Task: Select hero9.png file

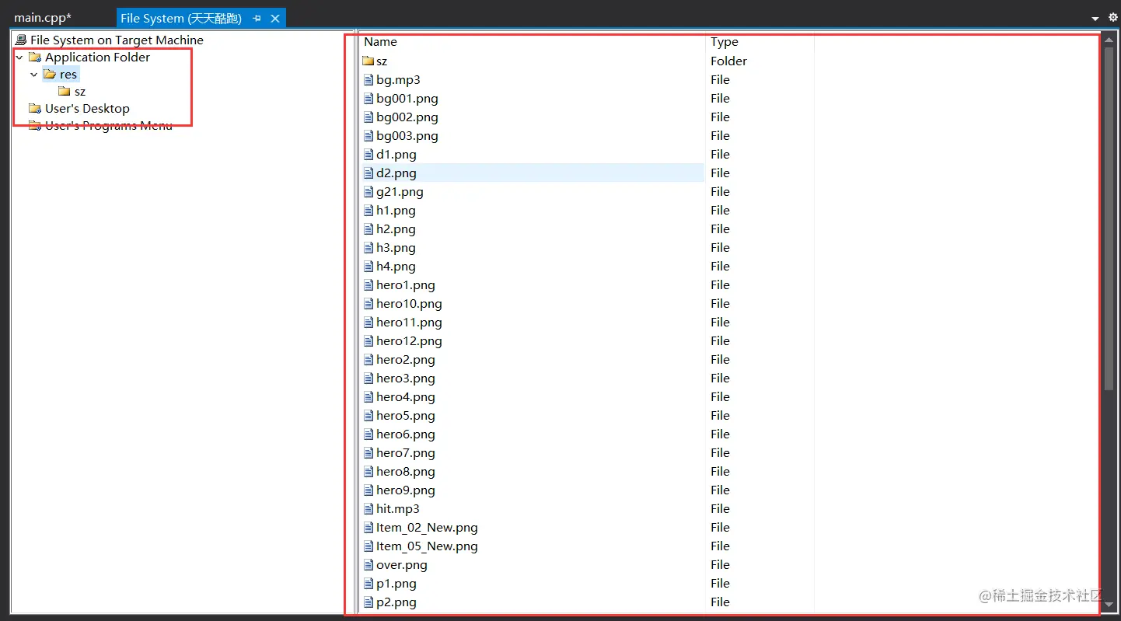Action: 406,490
